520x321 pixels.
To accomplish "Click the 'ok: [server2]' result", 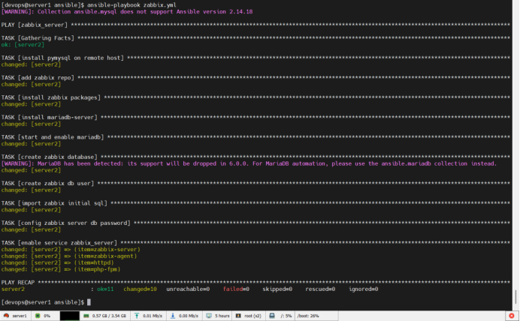I will [x=23, y=45].
